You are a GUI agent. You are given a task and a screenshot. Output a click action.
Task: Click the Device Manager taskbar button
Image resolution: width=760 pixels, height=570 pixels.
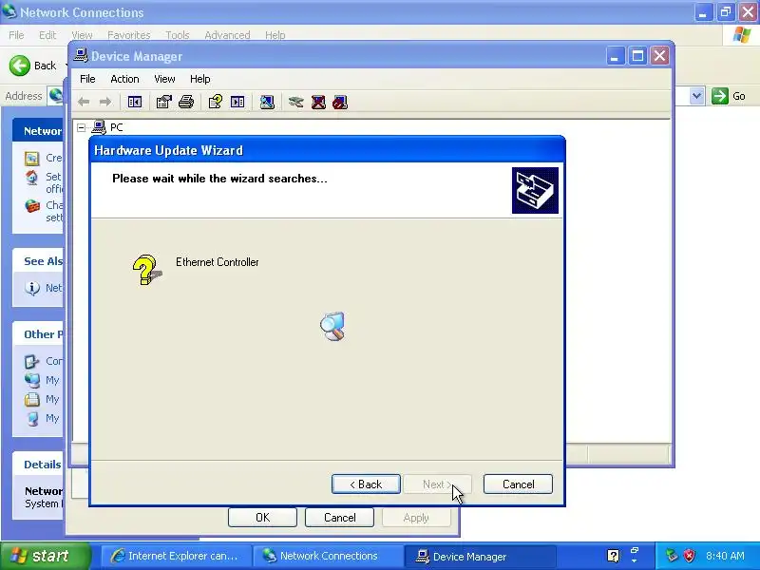point(480,556)
